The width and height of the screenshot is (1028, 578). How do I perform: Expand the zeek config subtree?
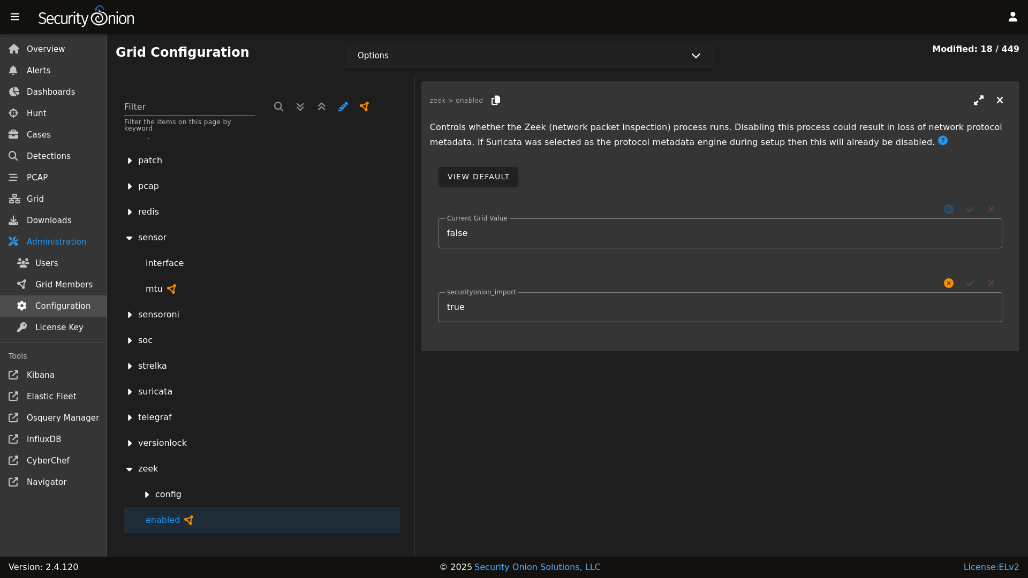point(147,495)
